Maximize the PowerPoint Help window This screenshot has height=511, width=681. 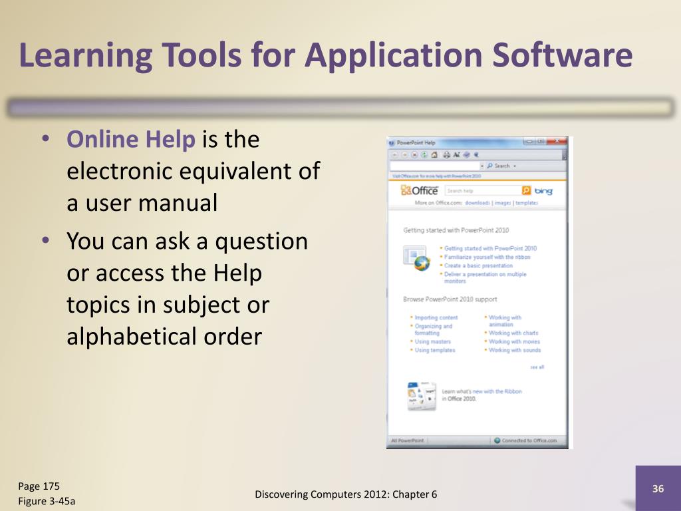tap(541, 141)
